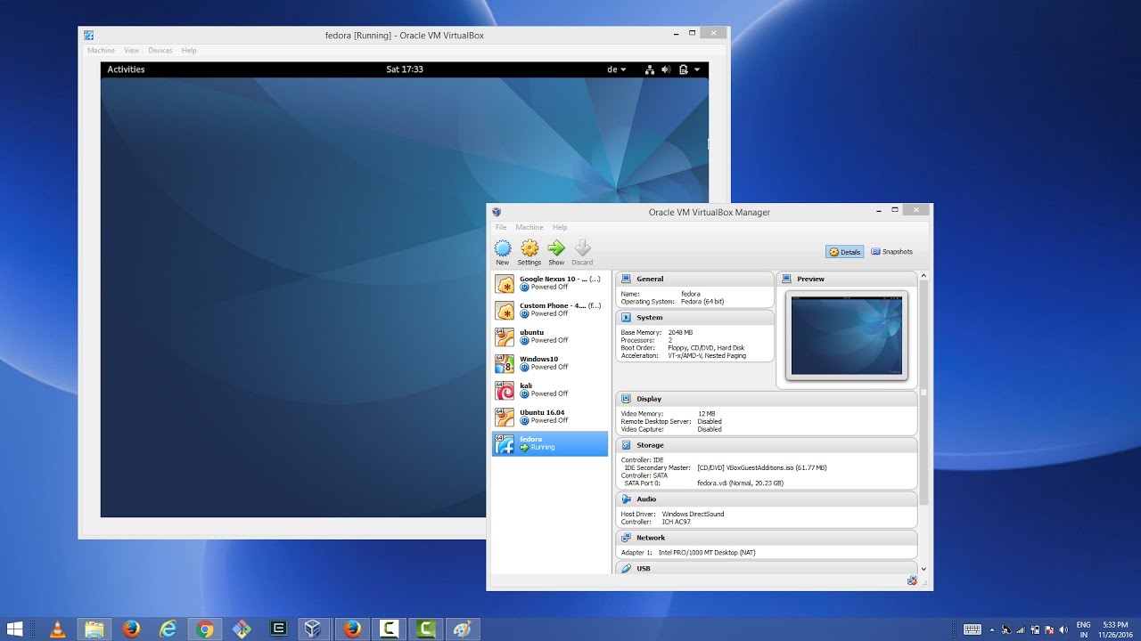Click Paint palette icon on taskbar

click(x=461, y=629)
